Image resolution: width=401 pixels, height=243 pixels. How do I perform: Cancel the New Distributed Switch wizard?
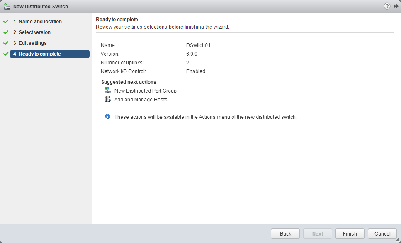382,233
